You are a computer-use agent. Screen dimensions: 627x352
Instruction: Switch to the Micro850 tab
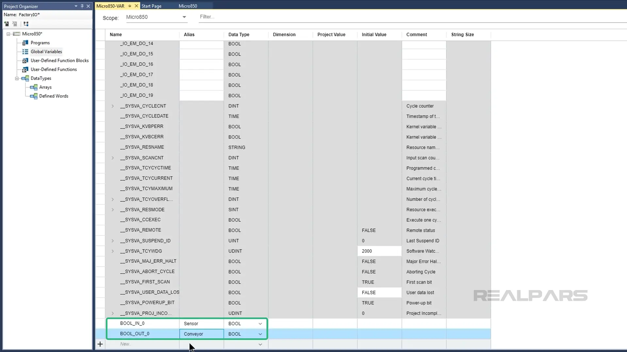[188, 6]
